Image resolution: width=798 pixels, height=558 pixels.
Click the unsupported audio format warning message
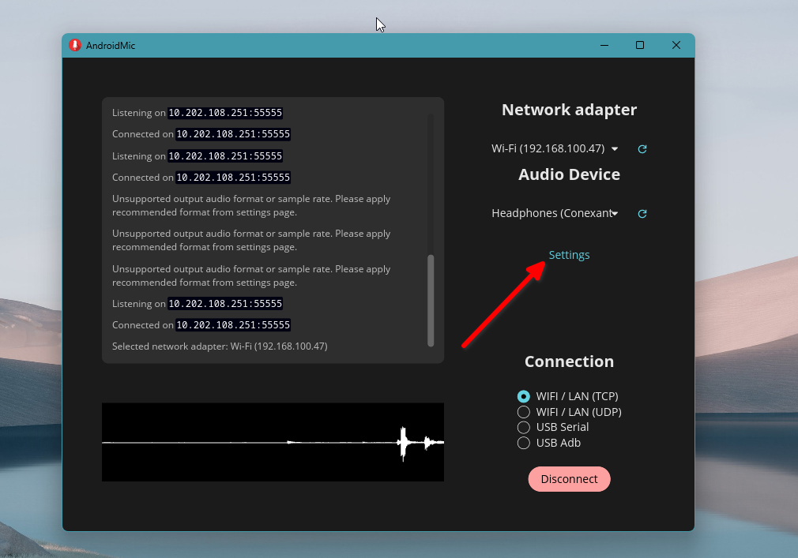(x=250, y=205)
